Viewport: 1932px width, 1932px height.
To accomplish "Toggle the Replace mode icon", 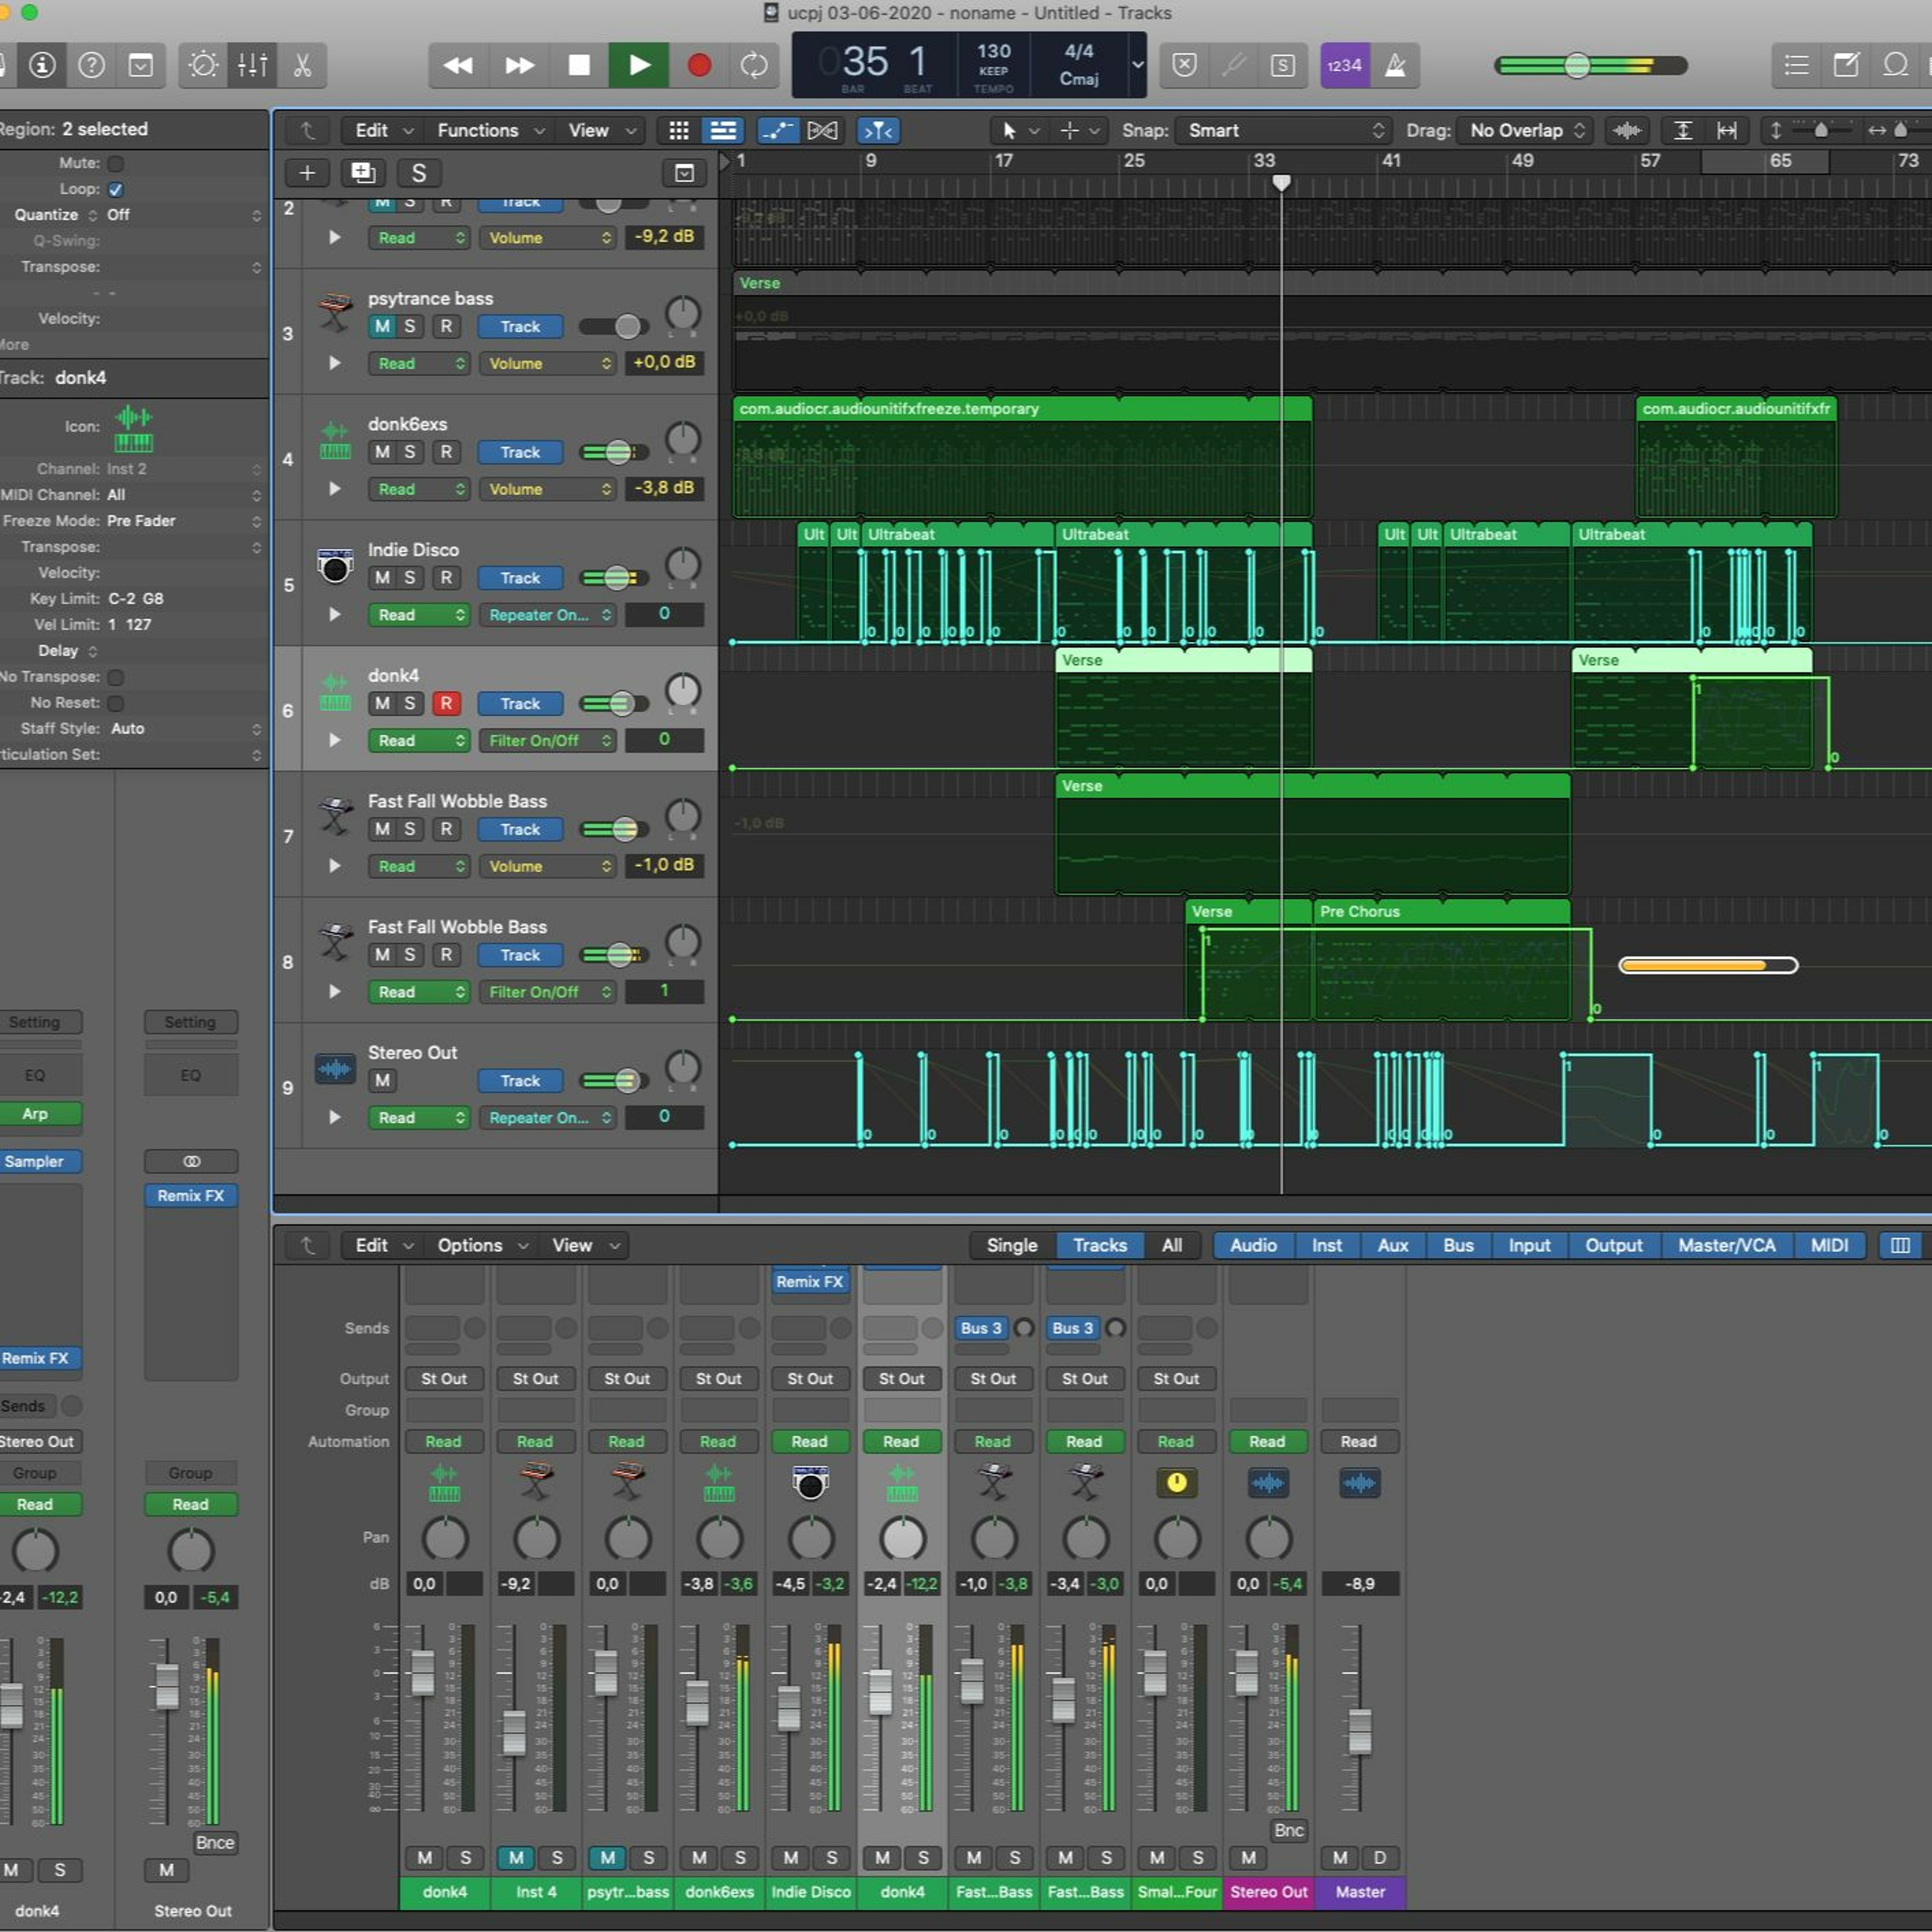I will pos(1184,65).
